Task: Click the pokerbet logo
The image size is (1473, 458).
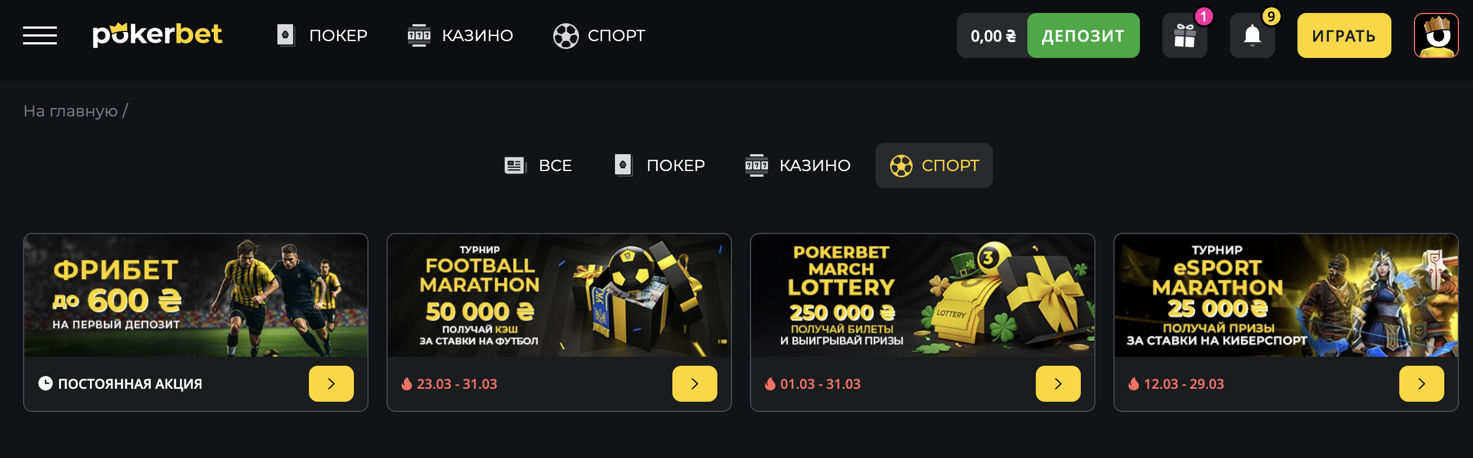Action: pyautogui.click(x=157, y=35)
